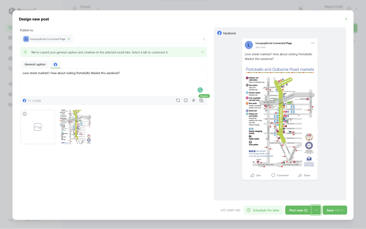Open the preview post three-dot menu
Viewport: 366px width, 229px height.
click(x=313, y=43)
